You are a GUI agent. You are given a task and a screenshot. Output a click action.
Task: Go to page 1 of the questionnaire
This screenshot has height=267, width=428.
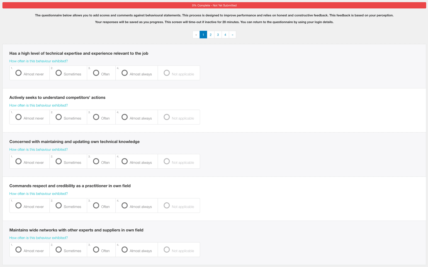[203, 35]
